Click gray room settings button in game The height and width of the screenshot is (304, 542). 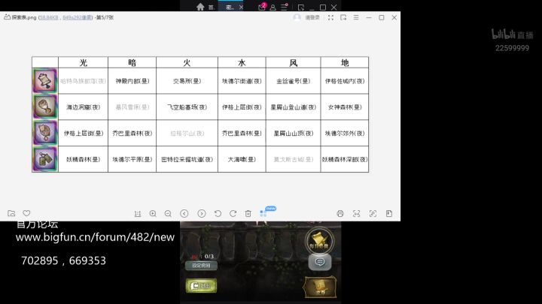(201, 266)
